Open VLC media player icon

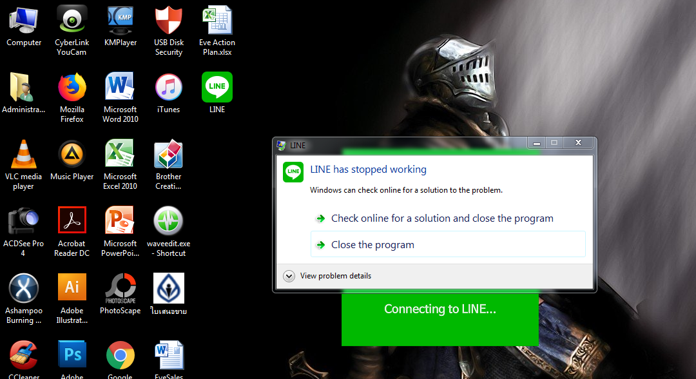(24, 154)
